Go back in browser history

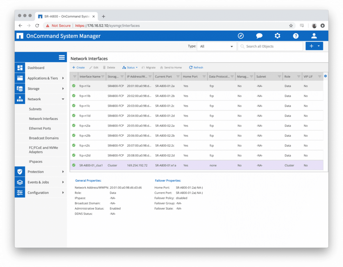[x=20, y=25]
